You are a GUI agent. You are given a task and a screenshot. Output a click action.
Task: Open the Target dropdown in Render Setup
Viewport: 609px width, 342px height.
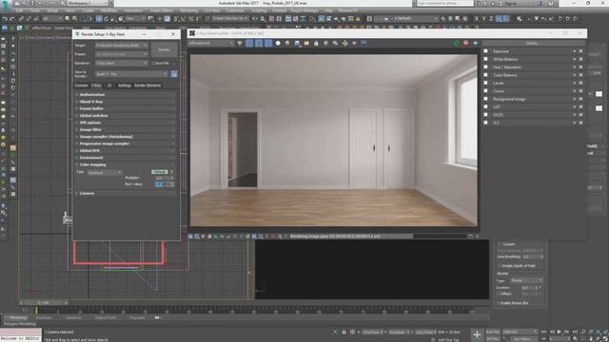click(122, 46)
